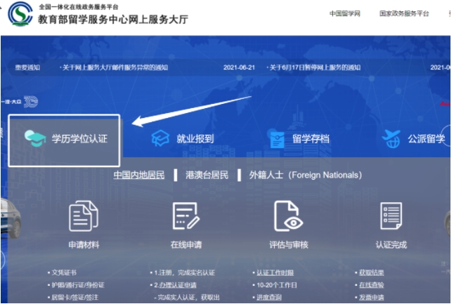This screenshot has height=304, width=454.
Task: Click the 进度查询 link
Action: [269, 298]
